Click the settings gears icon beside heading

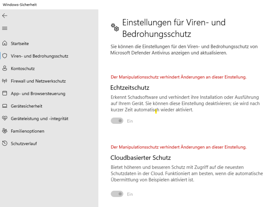click(x=115, y=27)
